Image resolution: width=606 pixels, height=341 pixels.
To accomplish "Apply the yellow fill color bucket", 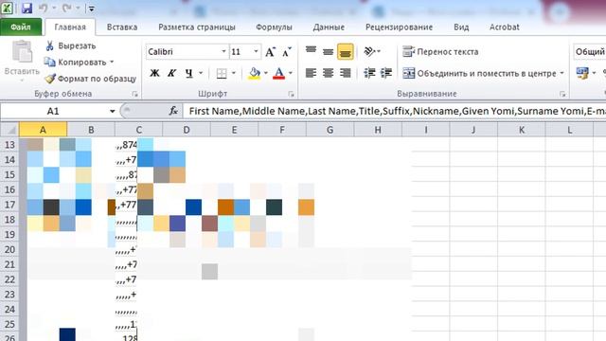I will 255,73.
